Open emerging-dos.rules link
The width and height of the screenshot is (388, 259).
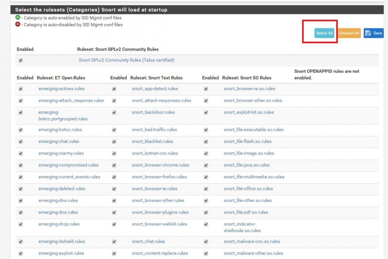[58, 212]
